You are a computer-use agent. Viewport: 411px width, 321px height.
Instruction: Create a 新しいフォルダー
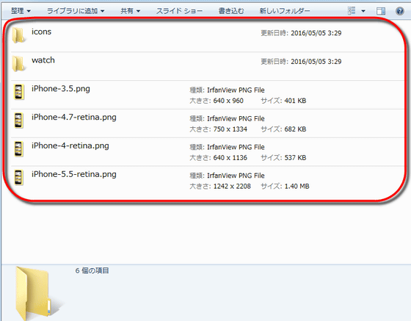pyautogui.click(x=285, y=11)
